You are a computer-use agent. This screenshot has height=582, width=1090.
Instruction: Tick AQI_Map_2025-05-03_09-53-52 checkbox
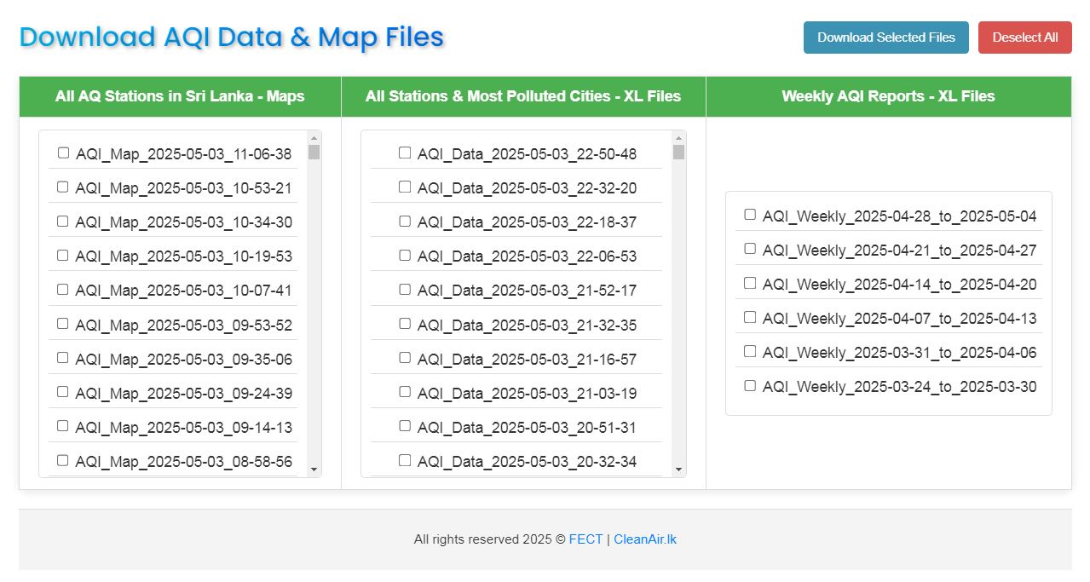(x=63, y=324)
